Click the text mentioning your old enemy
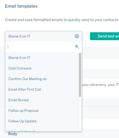This screenshot has height=138, width=119. point(100,85)
